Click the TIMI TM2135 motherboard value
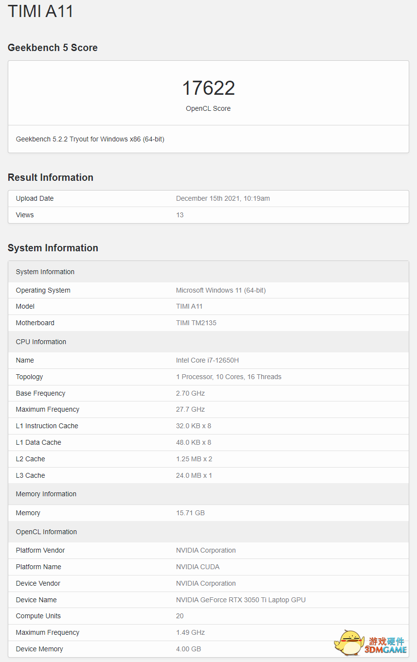The width and height of the screenshot is (417, 662). pyautogui.click(x=196, y=323)
